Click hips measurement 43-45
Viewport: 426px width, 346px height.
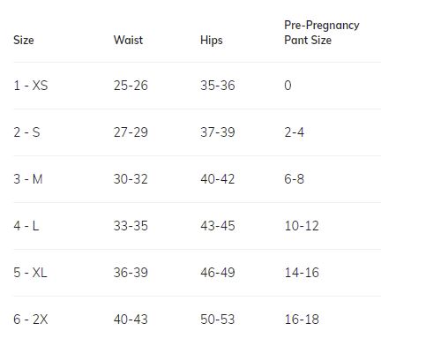[x=218, y=226]
